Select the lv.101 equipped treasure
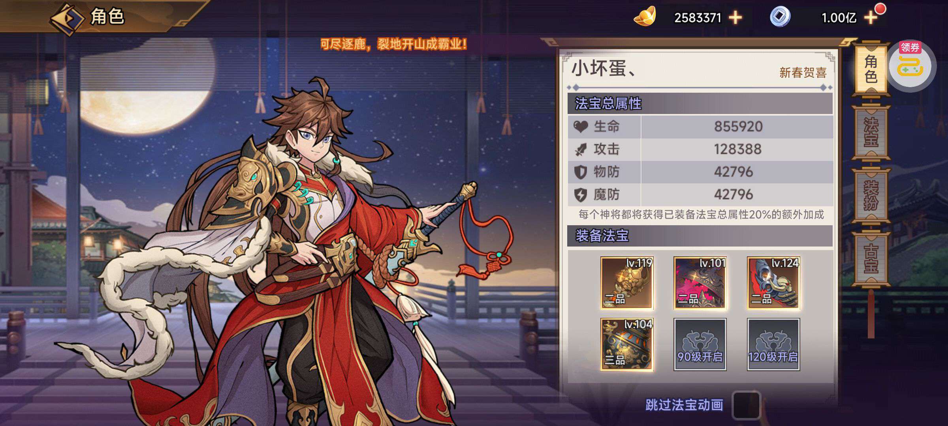Image resolution: width=948 pixels, height=426 pixels. [700, 282]
